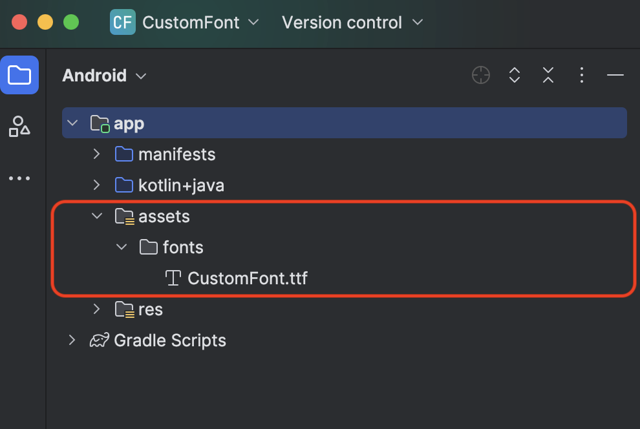Open the CustomFont project dropdown

click(200, 23)
